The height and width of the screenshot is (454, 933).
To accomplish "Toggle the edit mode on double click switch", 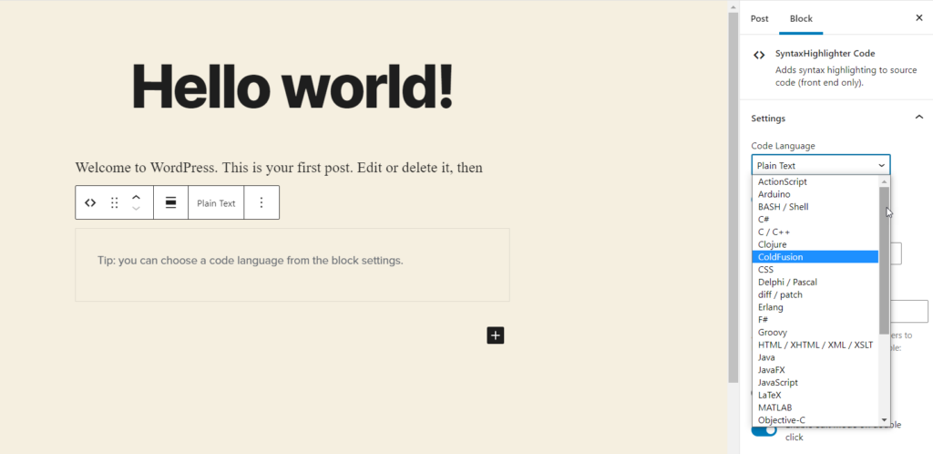I will tap(764, 429).
